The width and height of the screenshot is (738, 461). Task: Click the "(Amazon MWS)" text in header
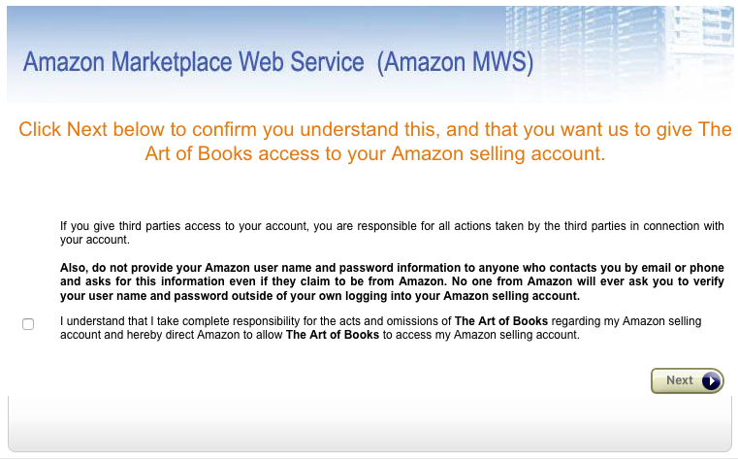tap(456, 63)
